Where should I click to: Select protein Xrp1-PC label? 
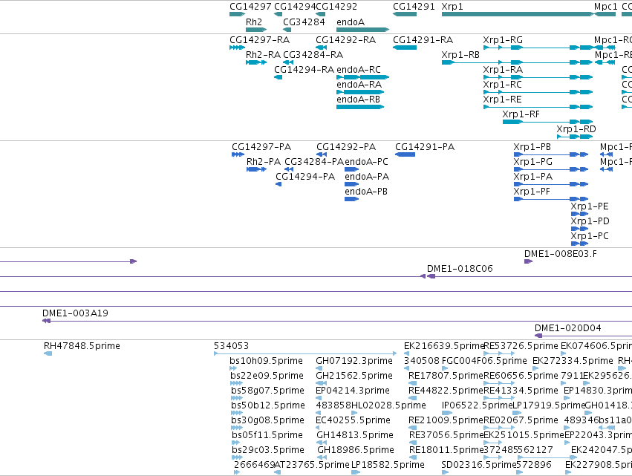(x=590, y=236)
